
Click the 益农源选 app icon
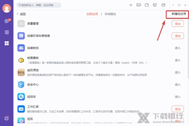click(x=21, y=72)
